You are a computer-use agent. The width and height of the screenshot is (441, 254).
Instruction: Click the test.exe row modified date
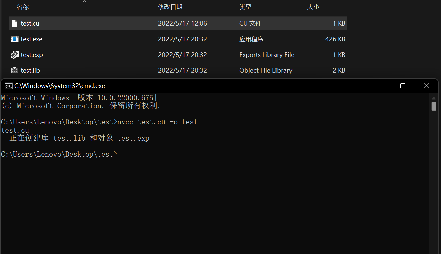(183, 39)
